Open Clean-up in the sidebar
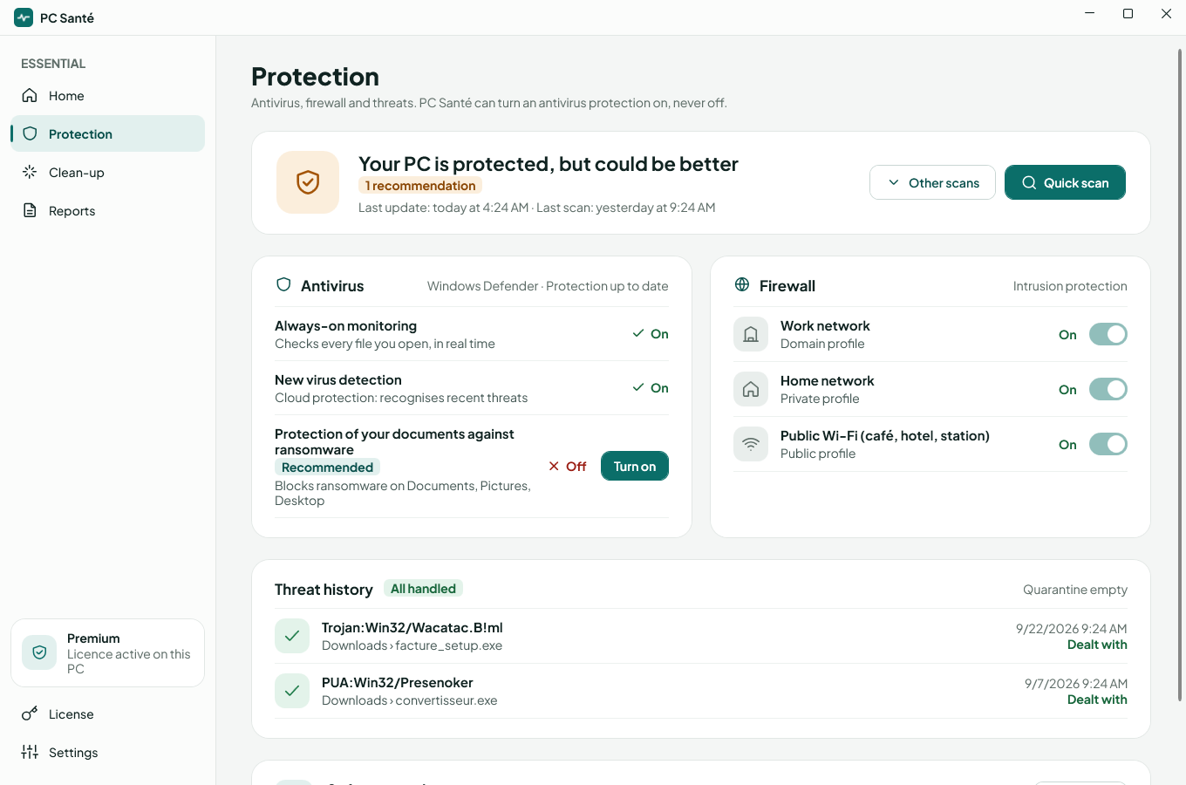 [x=108, y=172]
